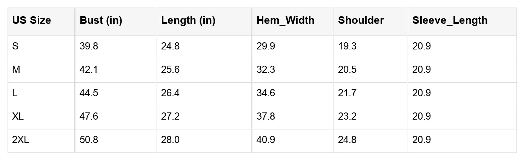Click hem width value 37.8 for XL

[266, 117]
